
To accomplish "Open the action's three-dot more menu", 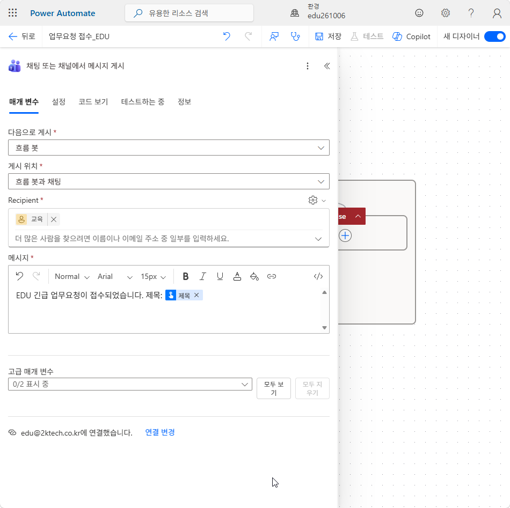I will (x=308, y=67).
